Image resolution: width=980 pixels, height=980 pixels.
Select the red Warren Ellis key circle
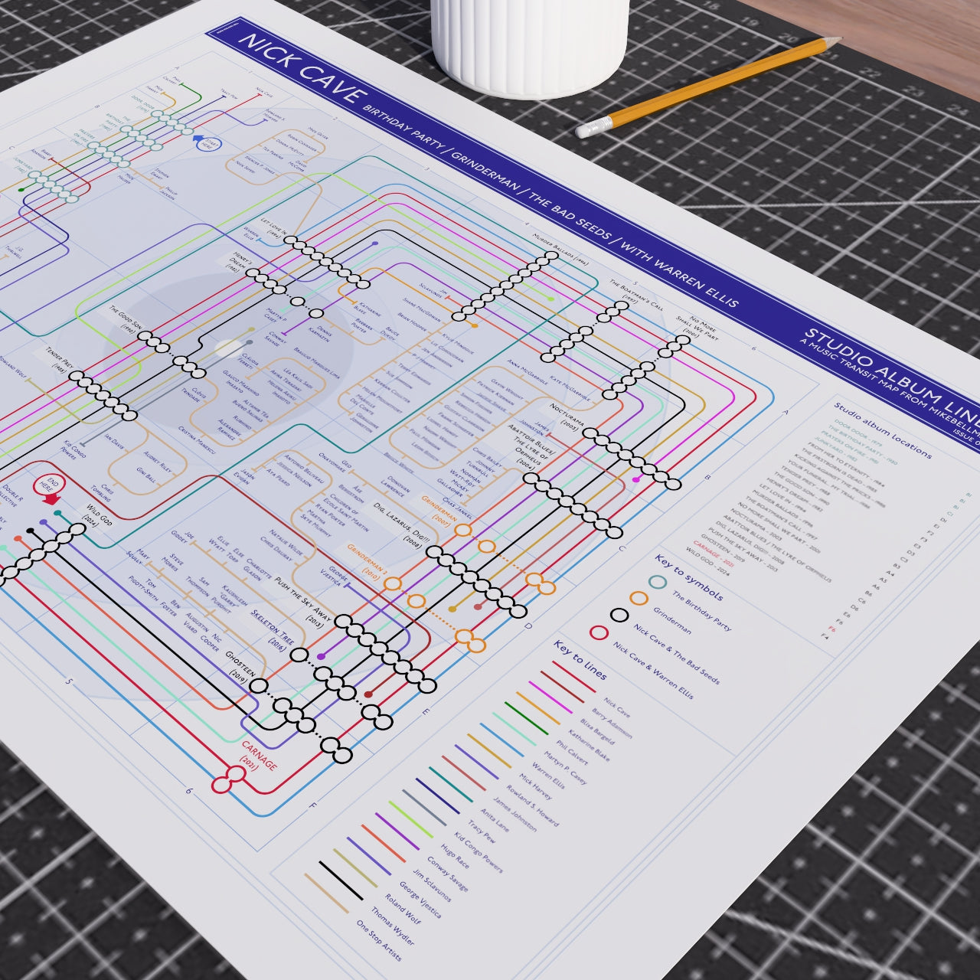(599, 632)
